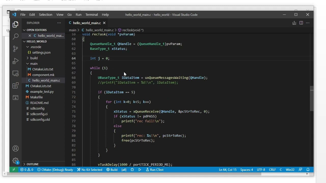
Task: Open the Accounts icon in activity bar
Action: [x=16, y=148]
